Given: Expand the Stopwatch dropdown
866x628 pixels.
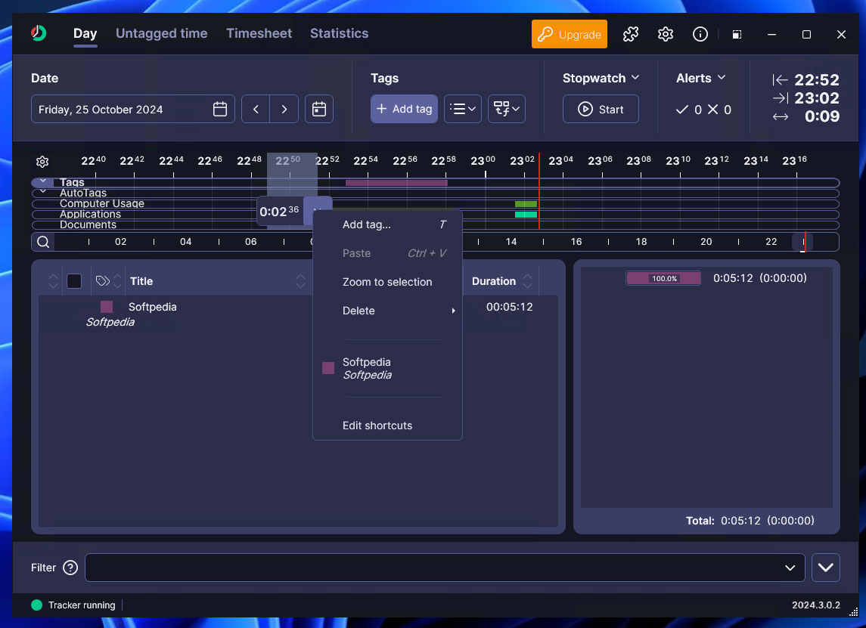Looking at the screenshot, I should coord(601,78).
